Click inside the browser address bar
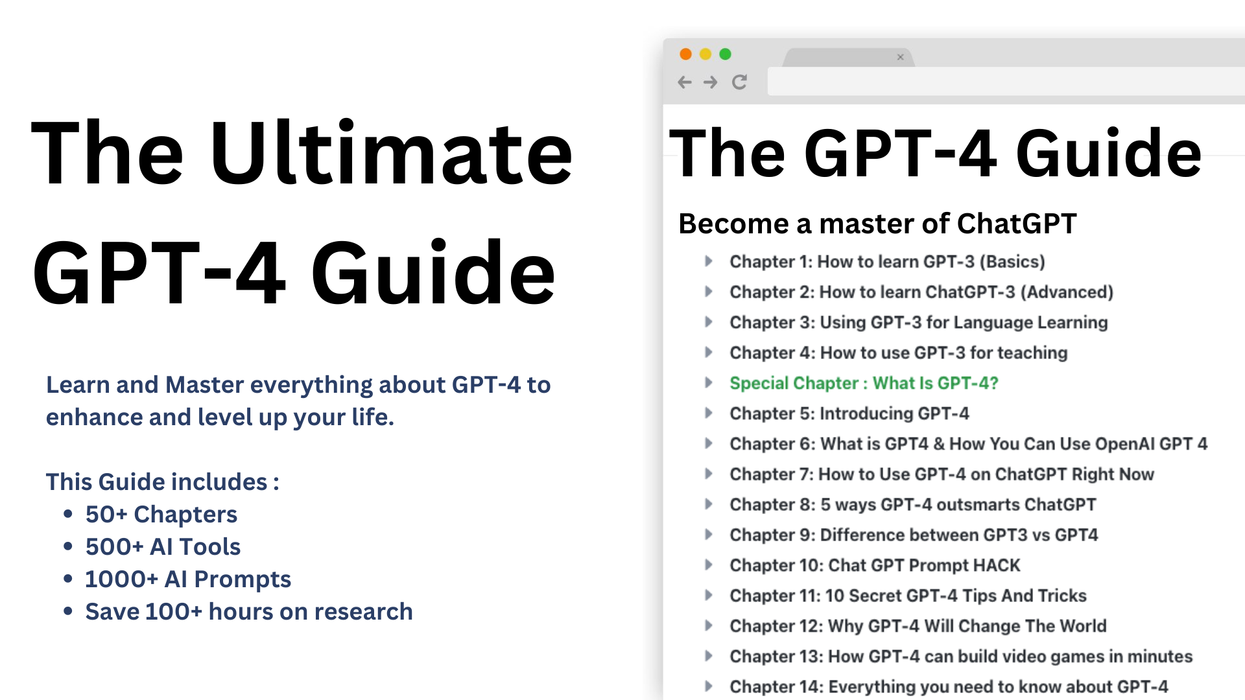This screenshot has width=1245, height=700. point(1005,82)
